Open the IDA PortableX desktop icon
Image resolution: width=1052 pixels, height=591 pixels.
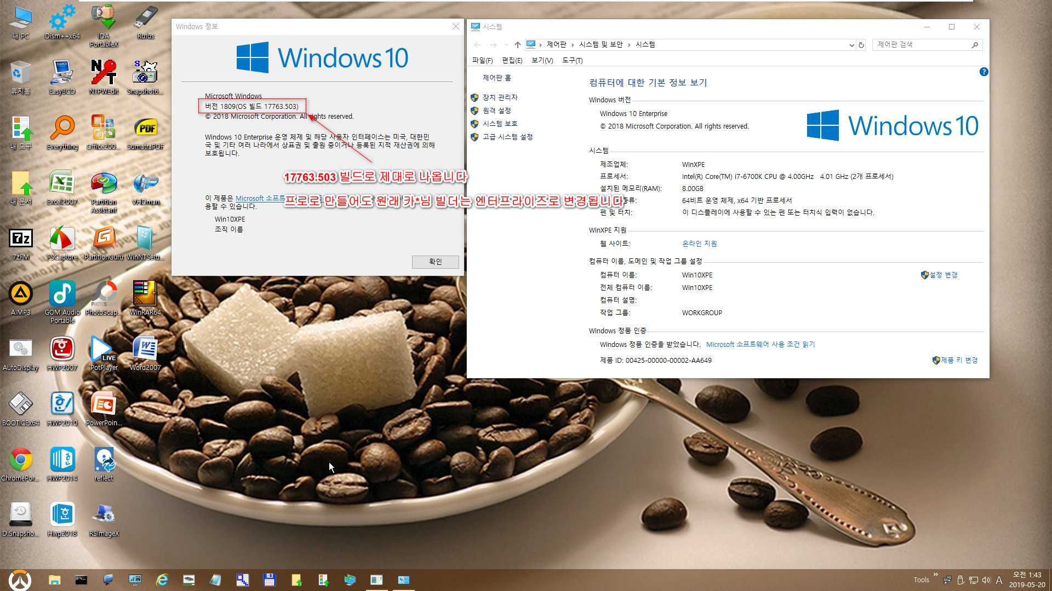coord(104,25)
